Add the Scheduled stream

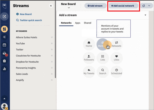[x=117, y=71]
